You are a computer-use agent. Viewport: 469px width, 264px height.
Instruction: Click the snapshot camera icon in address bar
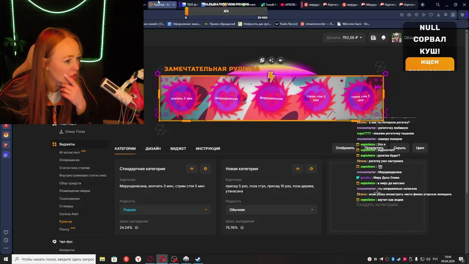tap(409, 15)
